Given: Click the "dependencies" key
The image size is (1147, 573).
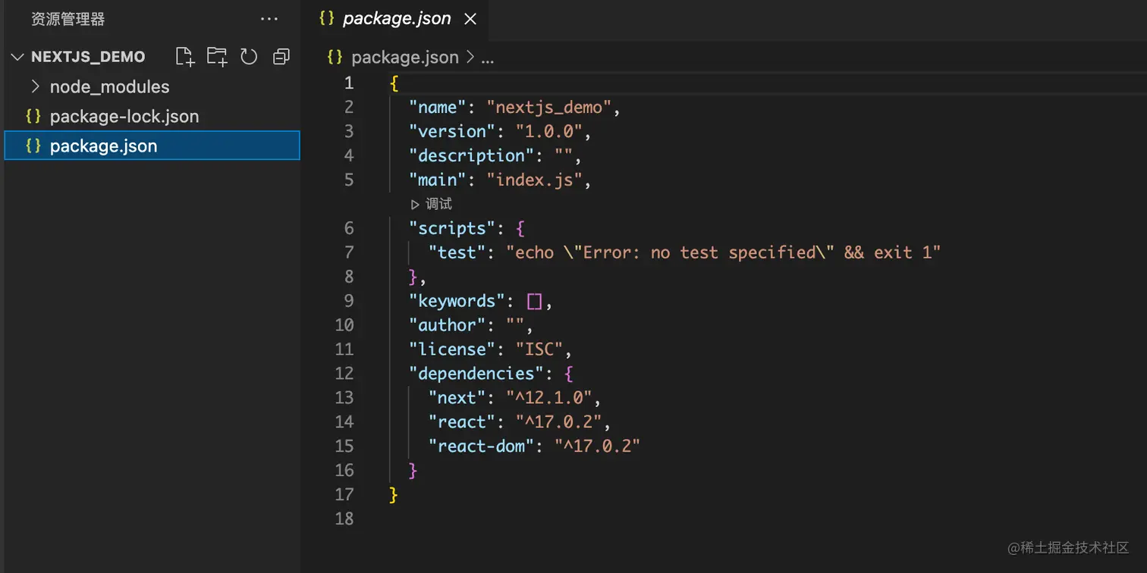Looking at the screenshot, I should click(476, 374).
